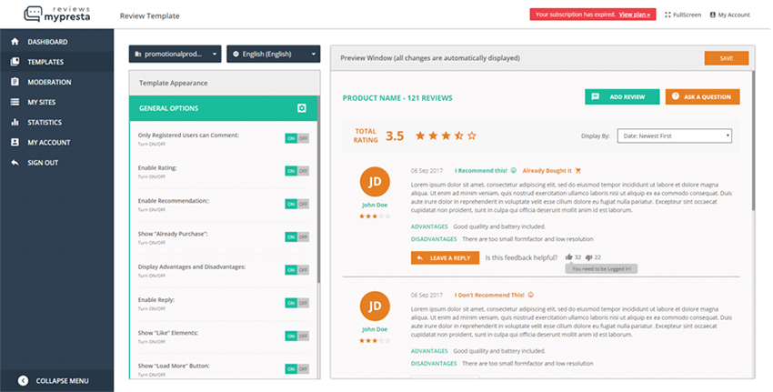
Task: Click the My Sites list icon
Action: tap(15, 102)
